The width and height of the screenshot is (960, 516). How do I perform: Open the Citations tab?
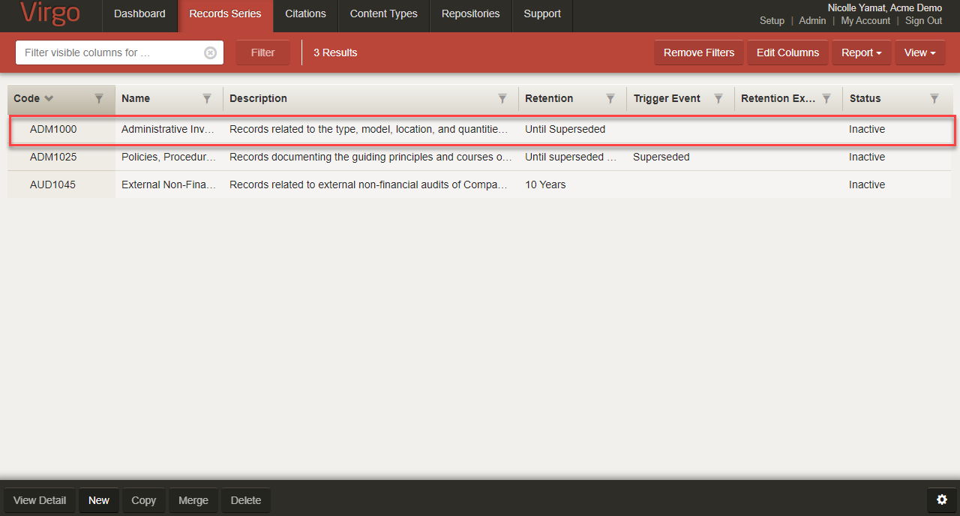(305, 13)
